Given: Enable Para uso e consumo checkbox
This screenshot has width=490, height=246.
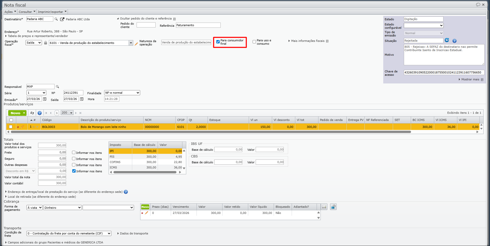Looking at the screenshot, I should point(254,42).
